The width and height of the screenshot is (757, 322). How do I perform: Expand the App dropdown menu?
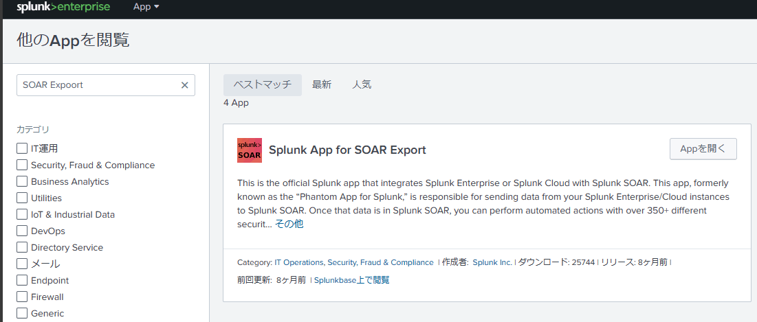(x=146, y=8)
